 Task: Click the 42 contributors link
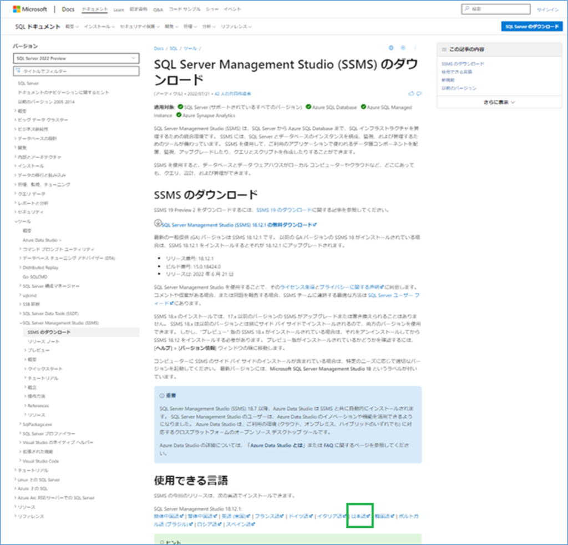232,93
